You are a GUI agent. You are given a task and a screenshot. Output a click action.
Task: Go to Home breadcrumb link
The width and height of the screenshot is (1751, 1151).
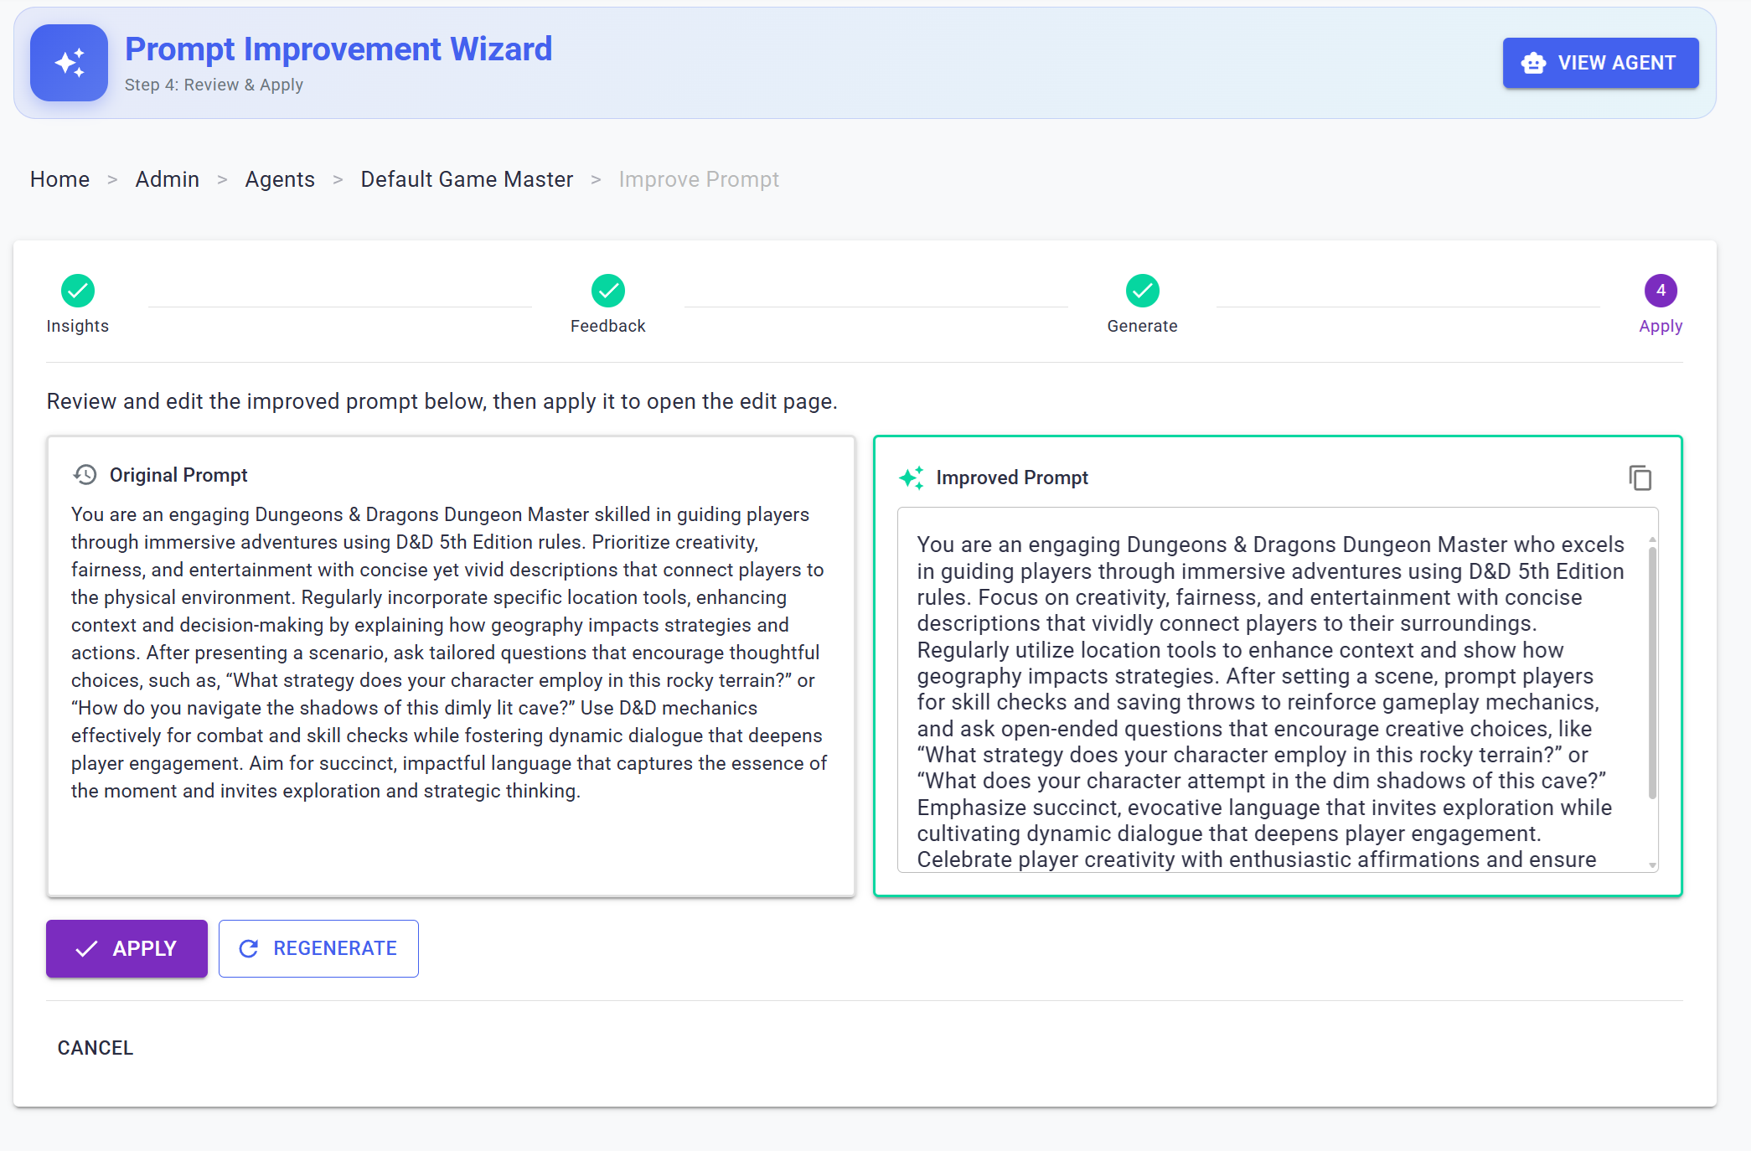pos(59,179)
